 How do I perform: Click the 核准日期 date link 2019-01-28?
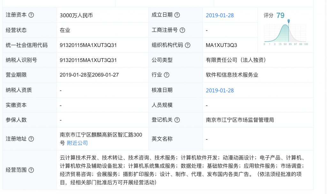(x=220, y=90)
